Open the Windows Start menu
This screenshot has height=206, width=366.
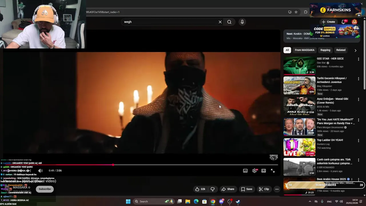(128, 201)
